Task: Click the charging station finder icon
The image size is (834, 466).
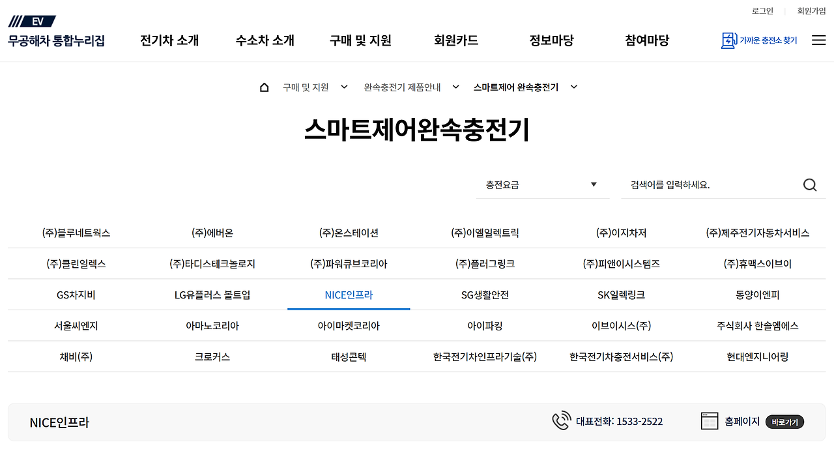Action: pos(728,40)
